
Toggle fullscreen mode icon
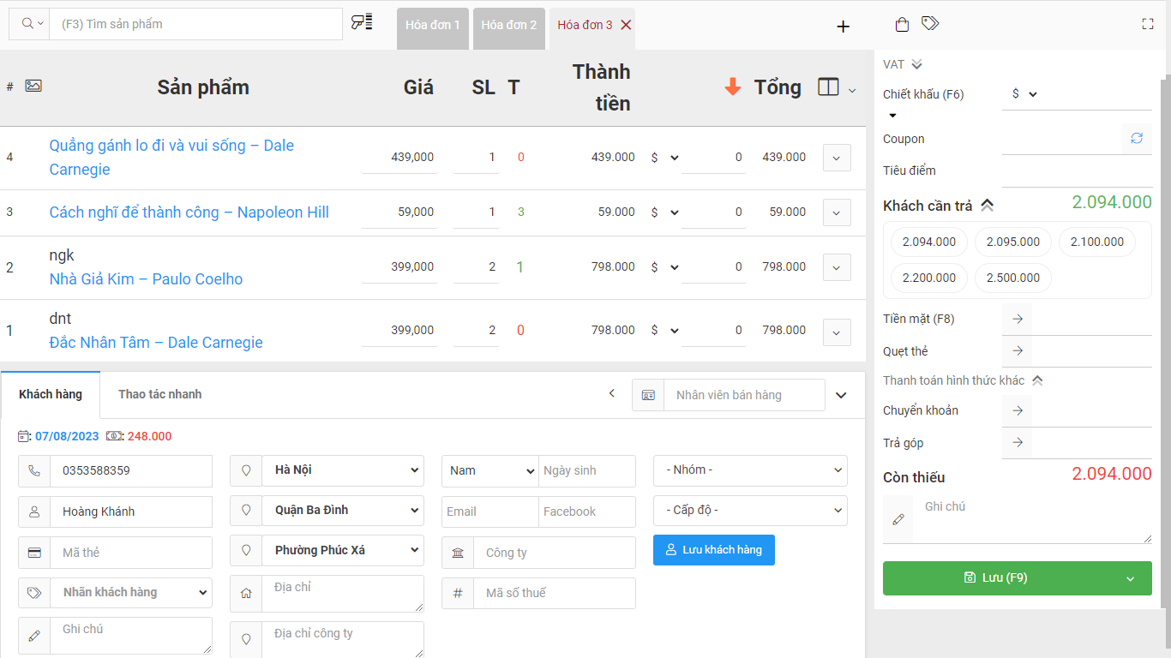(x=1148, y=24)
